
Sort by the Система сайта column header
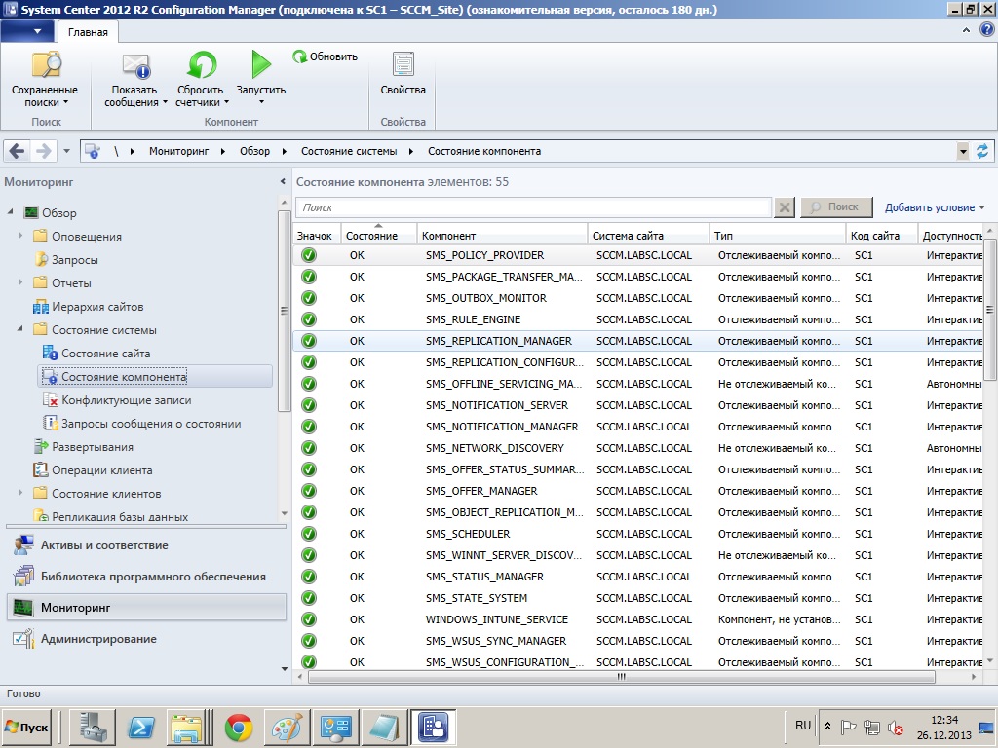pos(648,235)
